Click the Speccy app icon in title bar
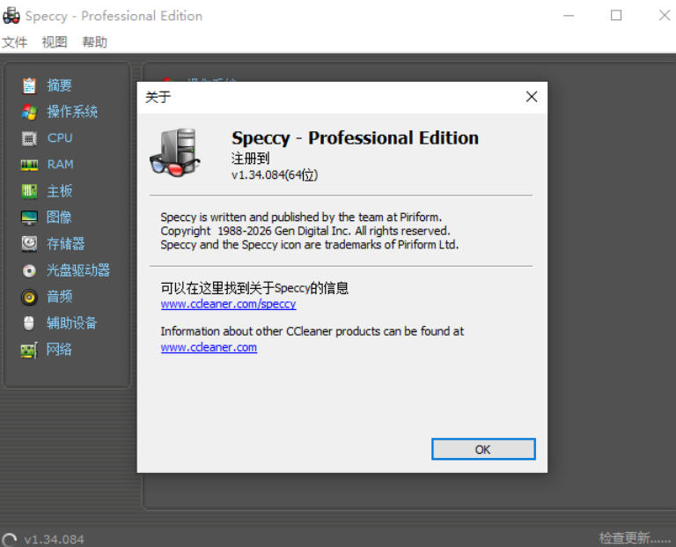 tap(11, 16)
